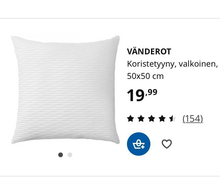This screenshot has height=182, width=220.
Task: Open the white pillow product image
Action: (x=65, y=90)
